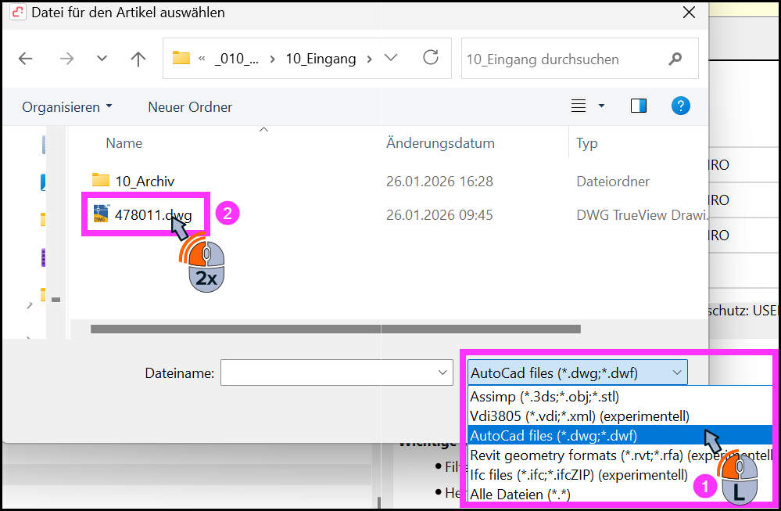Image resolution: width=781 pixels, height=511 pixels.
Task: Expand the navigation pane tree chevron
Action: click(30, 305)
